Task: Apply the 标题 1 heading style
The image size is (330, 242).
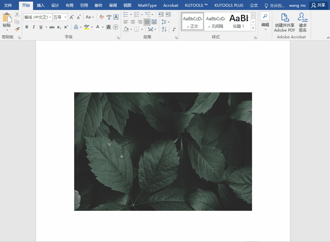Action: click(x=239, y=22)
